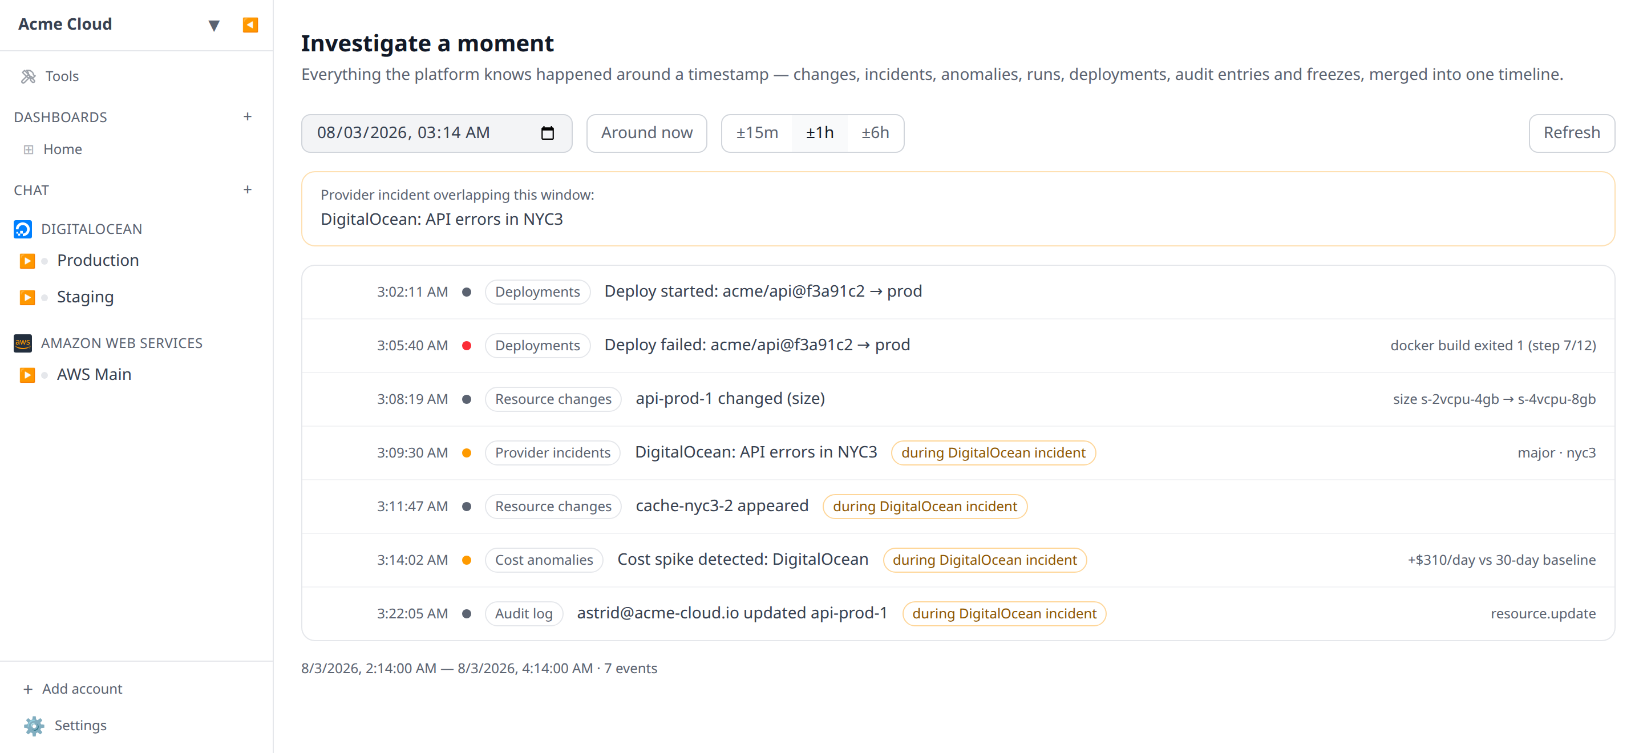
Task: Open Deploy started: acme/api@f3a91c2 event
Action: (763, 292)
